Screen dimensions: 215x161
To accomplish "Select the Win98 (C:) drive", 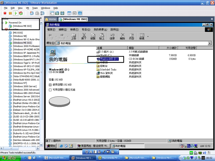I will pyautogui.click(x=104, y=55).
